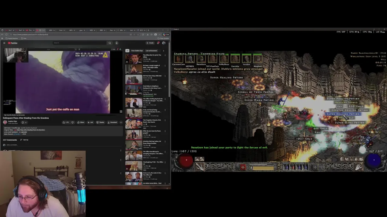The width and height of the screenshot is (387, 217).
Task: Click the Ask button under video
Action: click(90, 122)
